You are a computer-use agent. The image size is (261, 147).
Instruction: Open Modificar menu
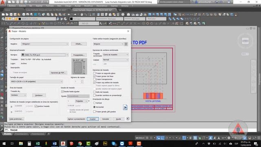point(88,6)
